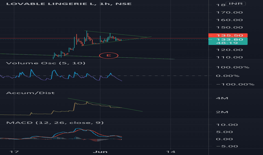Viewport: 263px width, 155px height.
Task: Click the 160.00 price axis label
Action: click(229, 20)
